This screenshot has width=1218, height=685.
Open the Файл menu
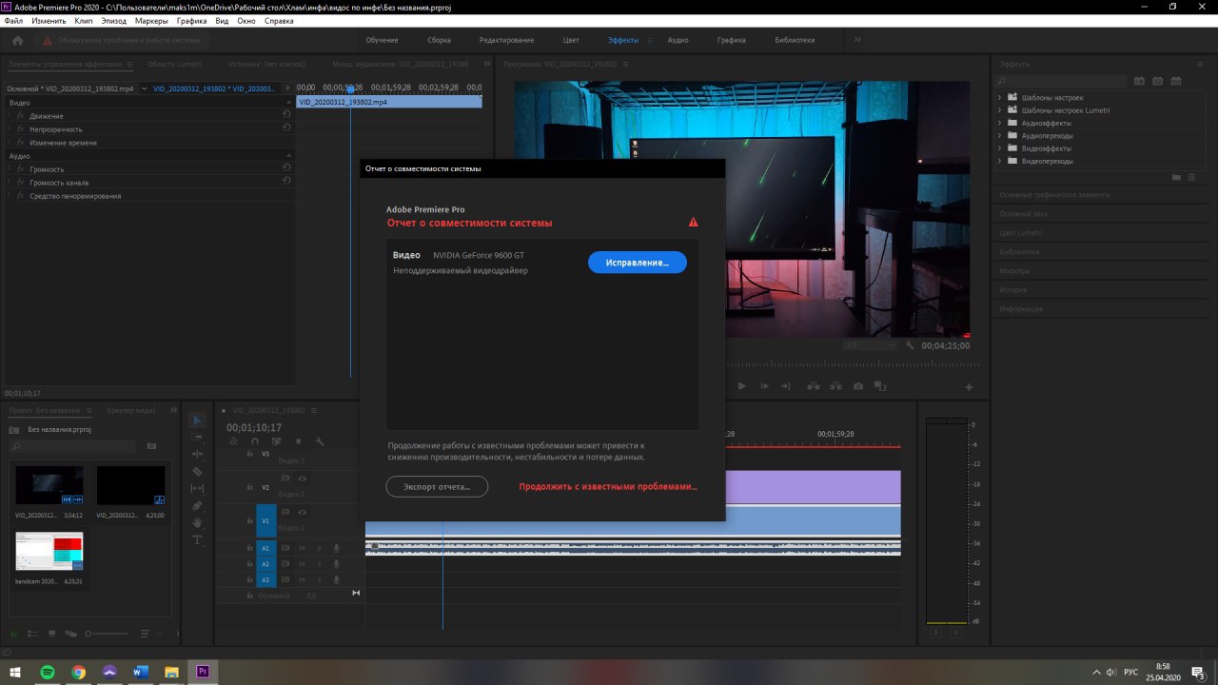pyautogui.click(x=13, y=20)
